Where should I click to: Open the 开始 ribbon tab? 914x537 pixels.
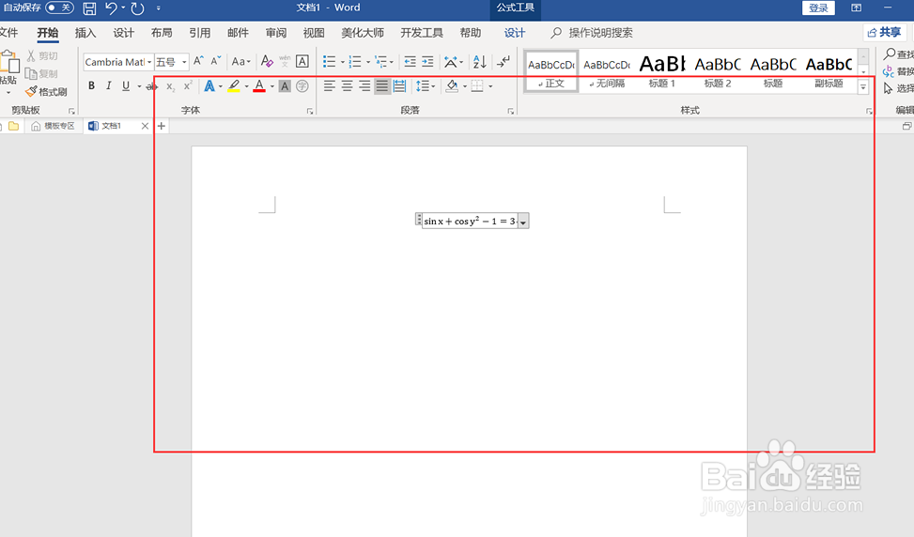[x=48, y=33]
